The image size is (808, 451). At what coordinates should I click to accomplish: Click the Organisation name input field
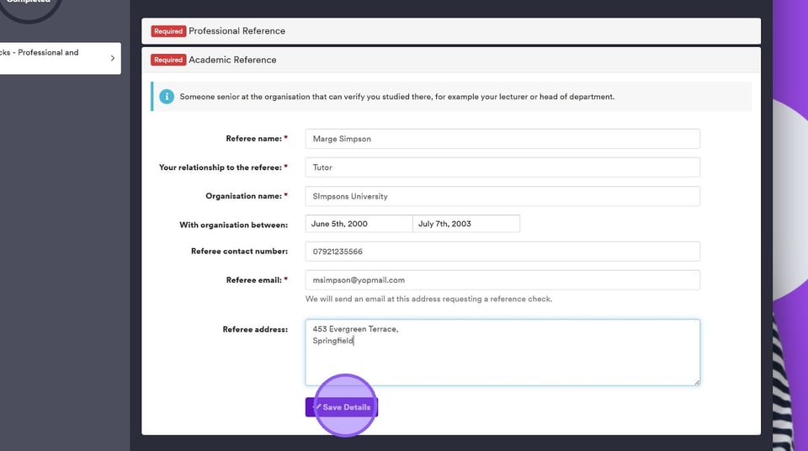[502, 196]
